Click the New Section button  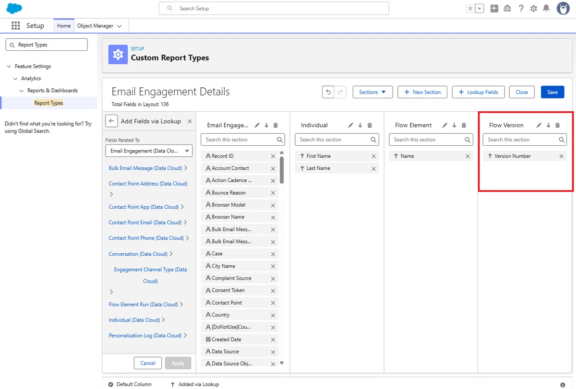[422, 92]
